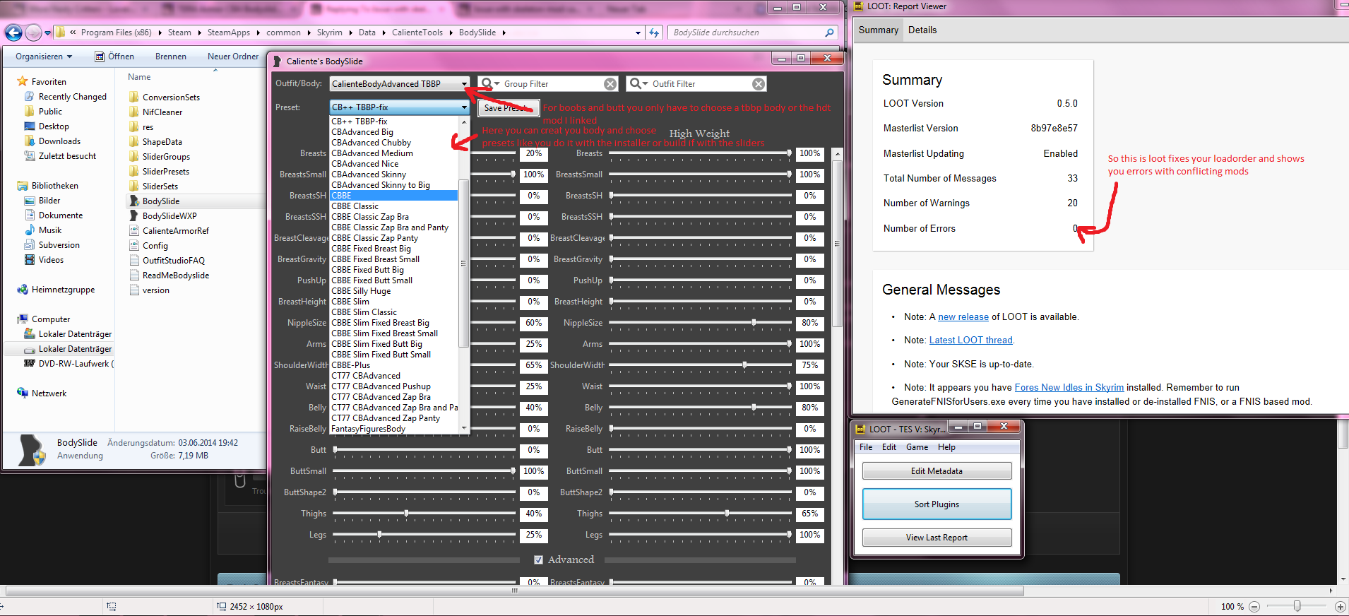Open the Fores New Idles in Skyrim link
This screenshot has height=616, width=1349.
1069,387
